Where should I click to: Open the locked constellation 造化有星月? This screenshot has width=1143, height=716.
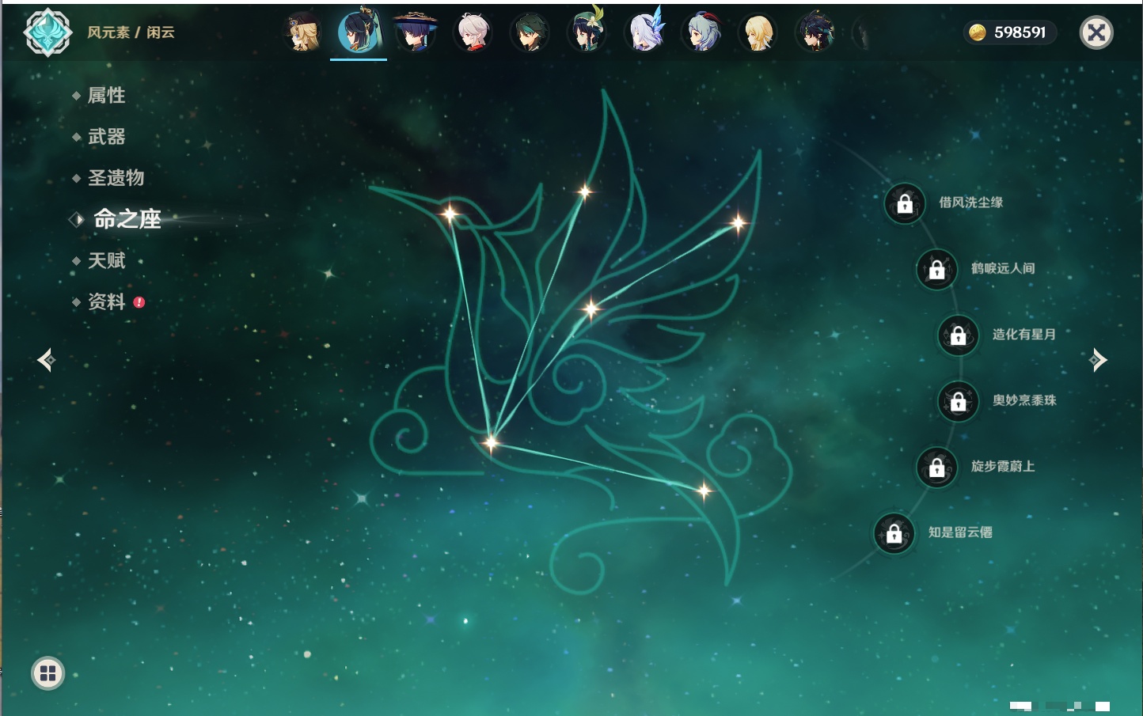[958, 335]
